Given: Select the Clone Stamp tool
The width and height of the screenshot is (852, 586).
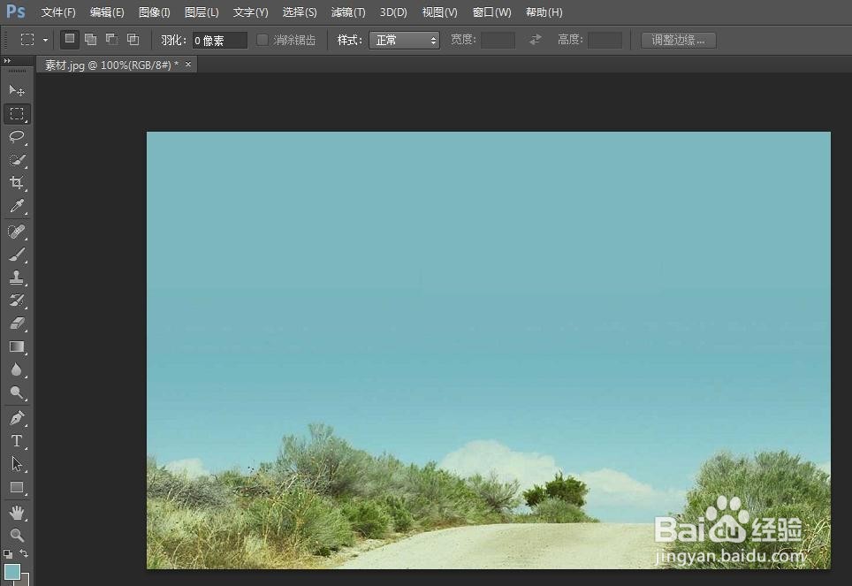Looking at the screenshot, I should [x=17, y=278].
